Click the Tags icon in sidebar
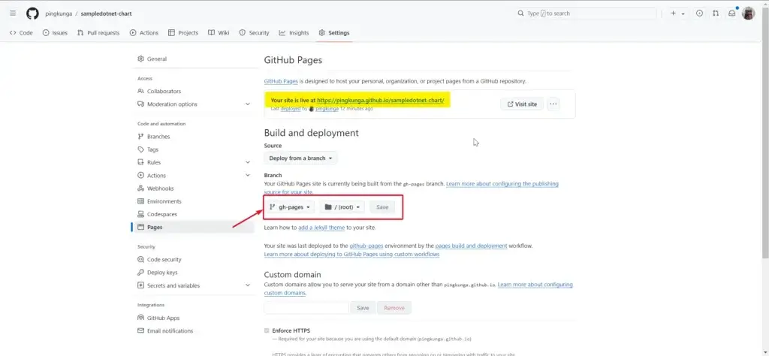 tap(140, 149)
